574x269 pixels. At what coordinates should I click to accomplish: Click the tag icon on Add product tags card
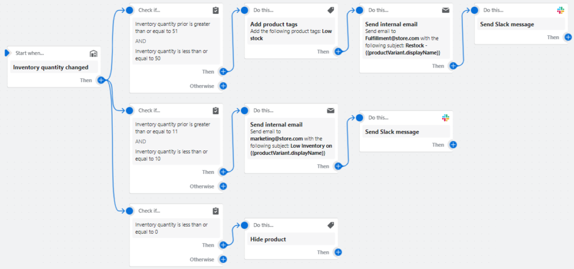click(x=331, y=11)
